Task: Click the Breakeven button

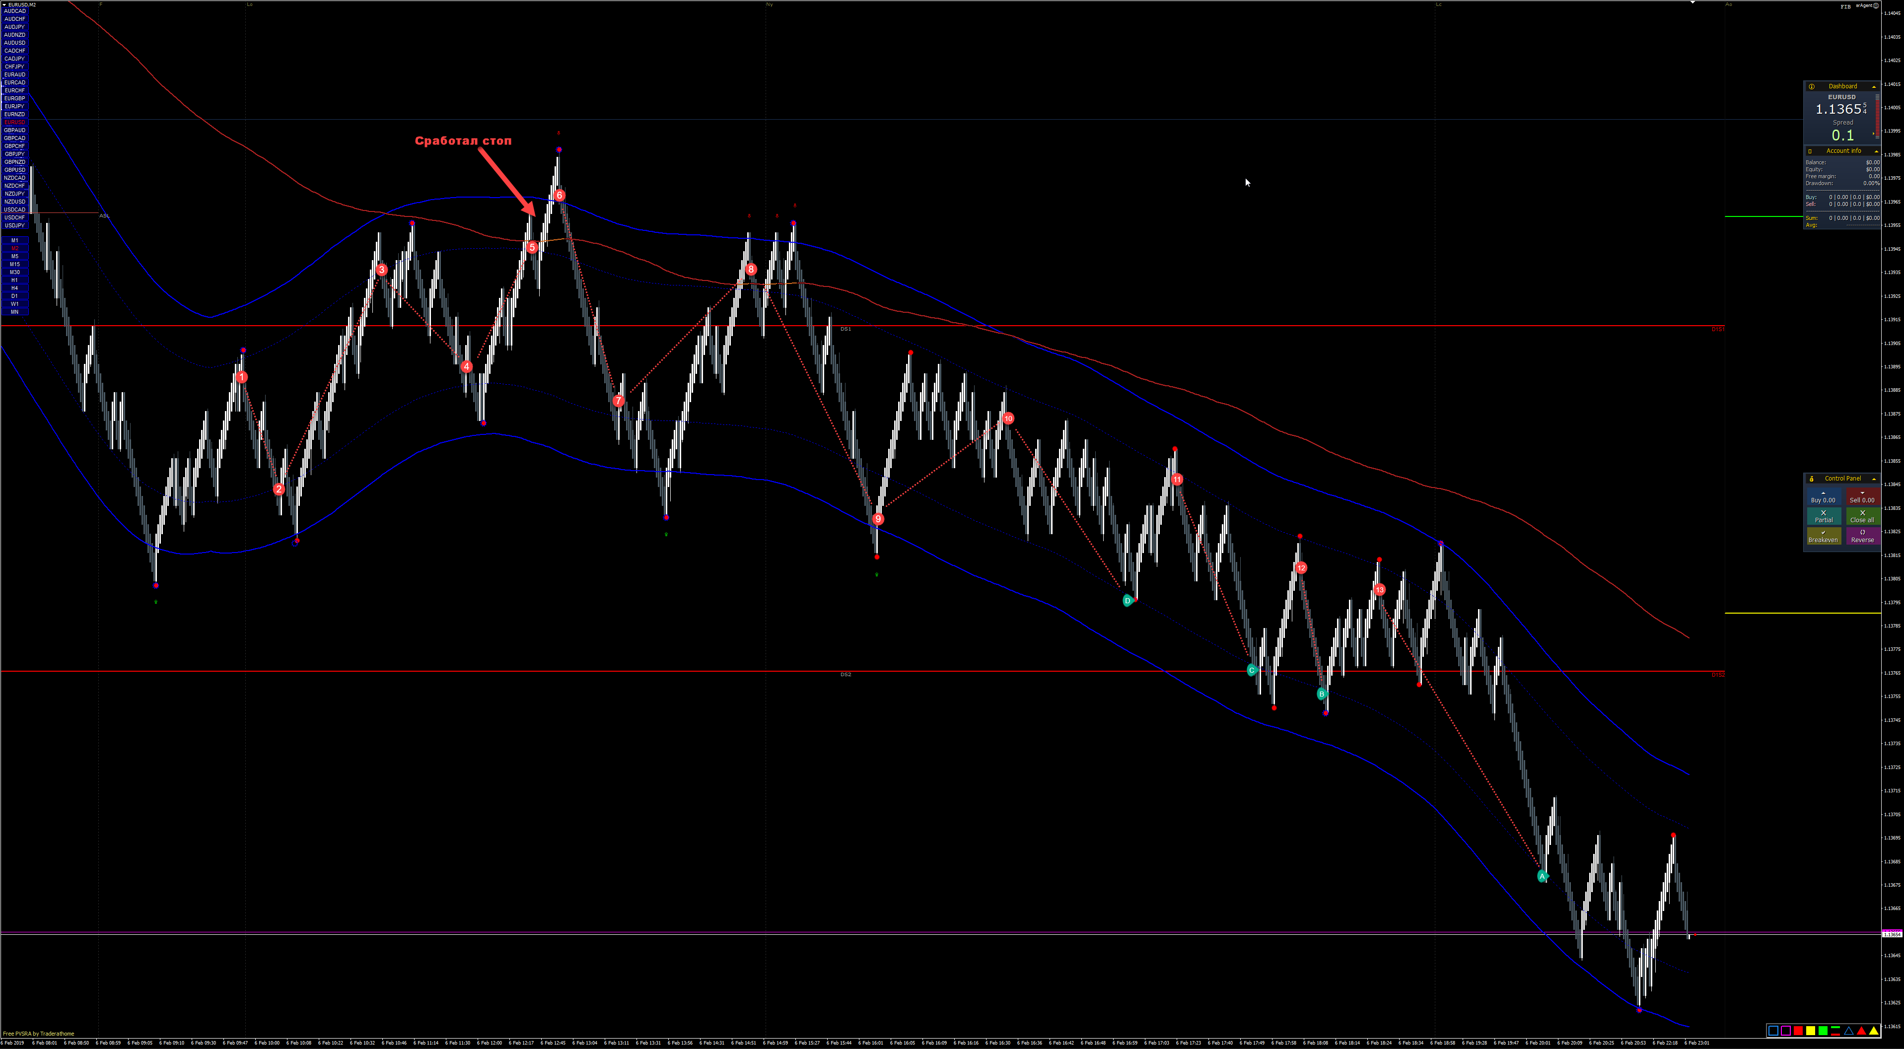Action: [x=1824, y=536]
